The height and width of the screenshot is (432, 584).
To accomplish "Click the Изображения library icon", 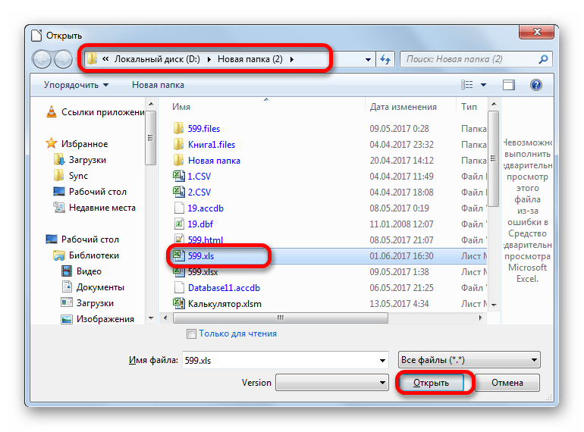I will pyautogui.click(x=67, y=319).
